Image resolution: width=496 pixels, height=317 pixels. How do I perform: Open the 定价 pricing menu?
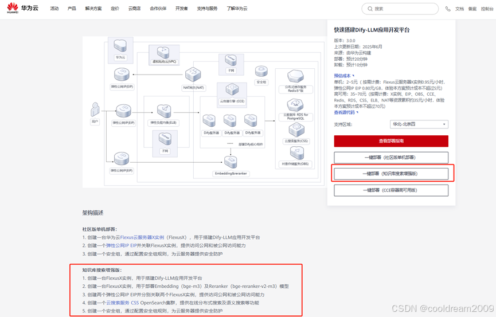[x=115, y=9]
